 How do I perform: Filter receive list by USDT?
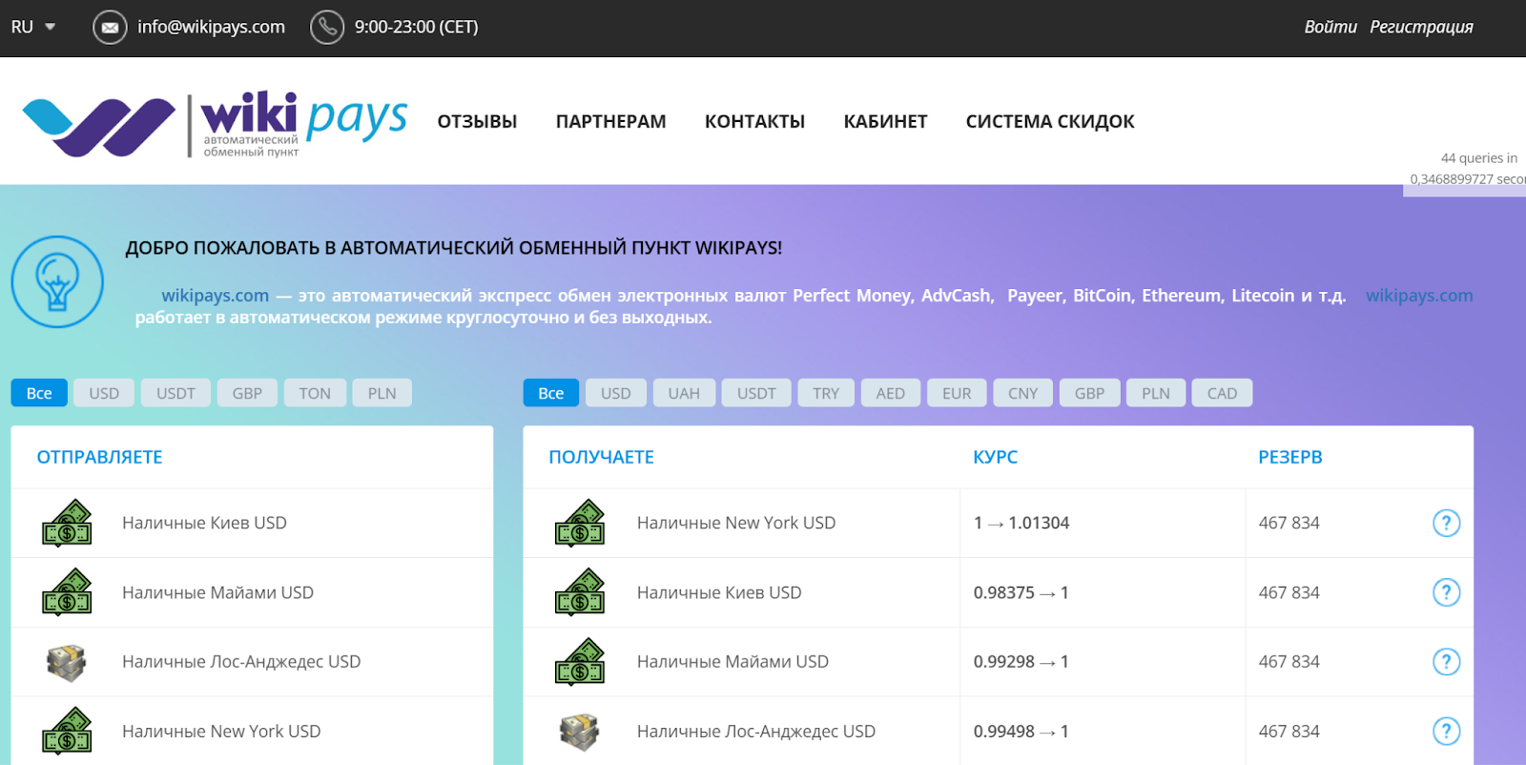[756, 393]
